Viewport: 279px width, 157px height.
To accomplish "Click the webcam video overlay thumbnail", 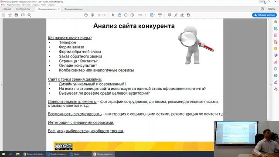I will click(246, 139).
